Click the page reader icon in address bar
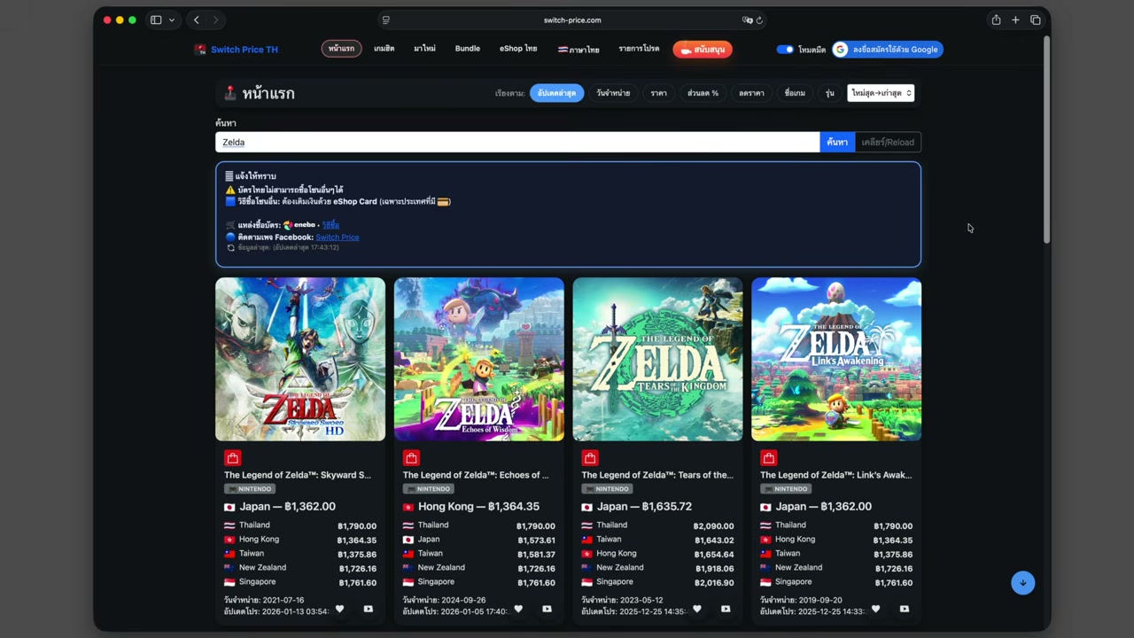The height and width of the screenshot is (638, 1134). (385, 19)
